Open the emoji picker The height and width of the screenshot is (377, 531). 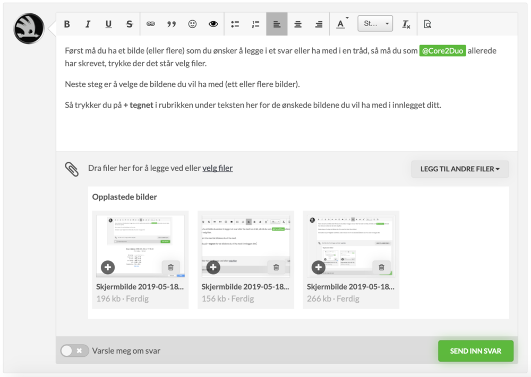coord(192,24)
